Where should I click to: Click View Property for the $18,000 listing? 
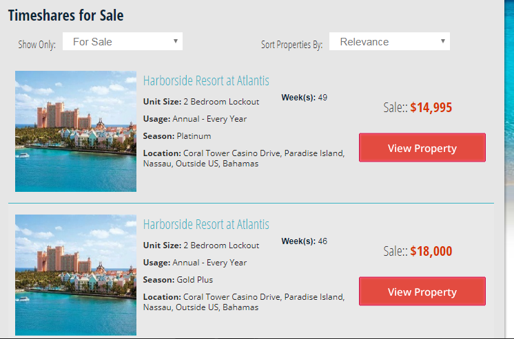click(422, 292)
